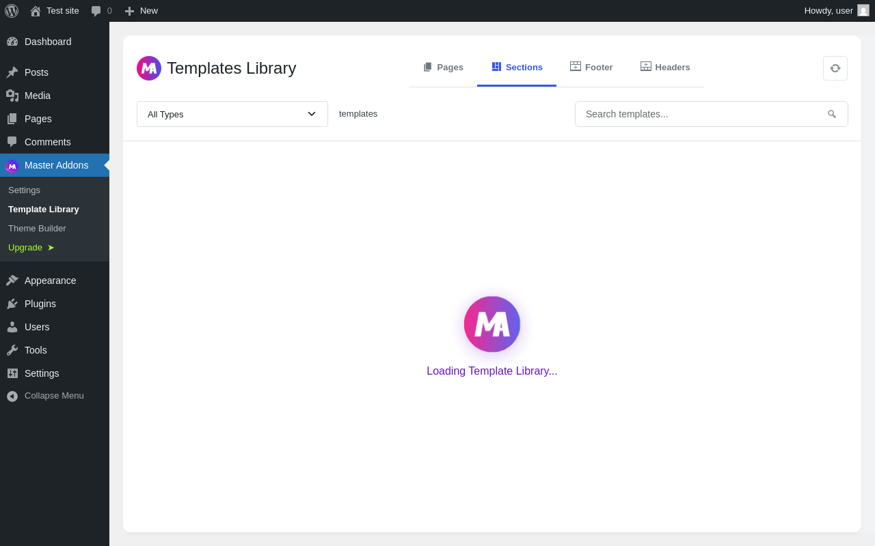This screenshot has width=875, height=546.
Task: Open the user avatar in admin bar
Action: [x=863, y=10]
